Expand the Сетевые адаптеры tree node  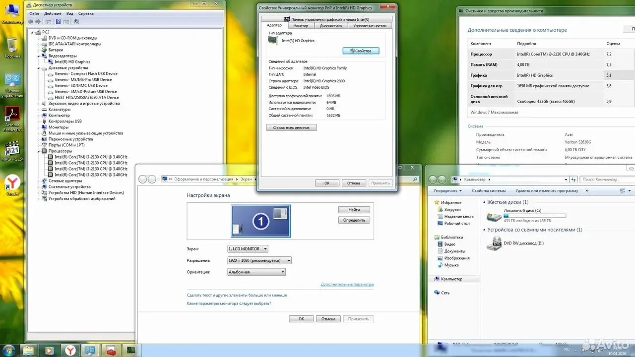tap(38, 181)
